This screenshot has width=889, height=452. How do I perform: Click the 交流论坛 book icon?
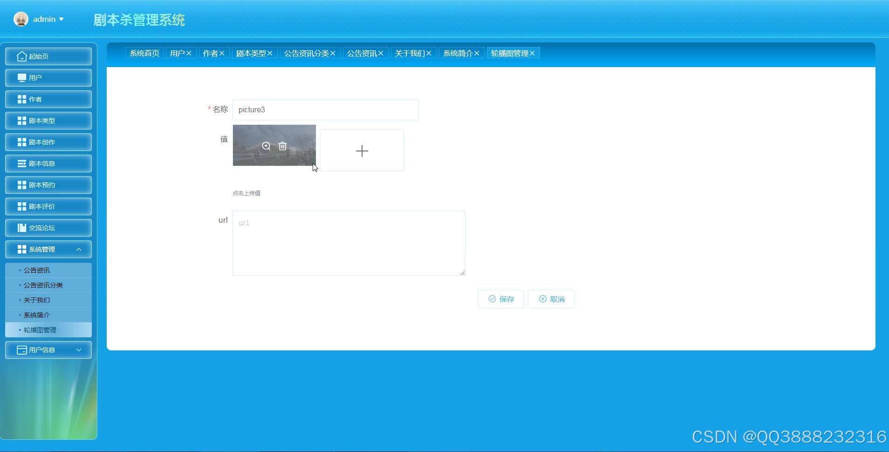pos(21,228)
